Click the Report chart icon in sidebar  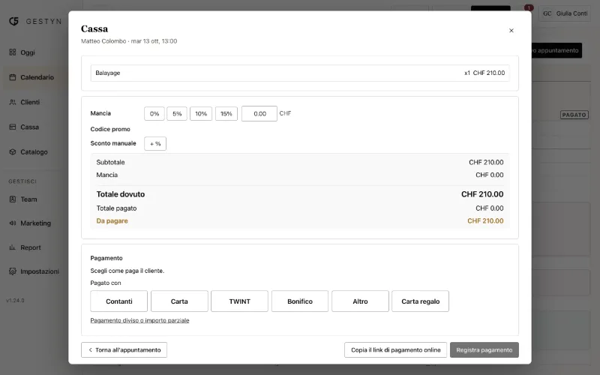(x=13, y=247)
